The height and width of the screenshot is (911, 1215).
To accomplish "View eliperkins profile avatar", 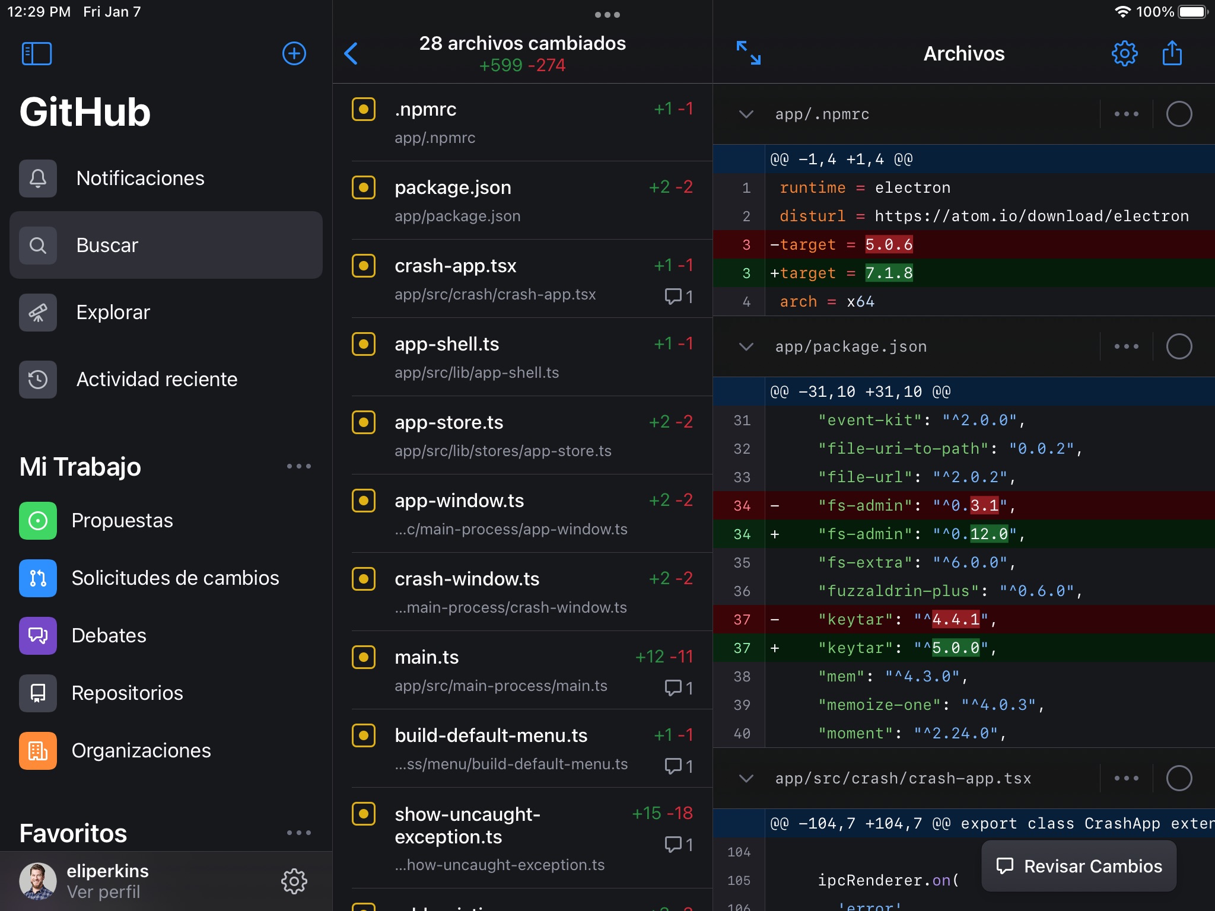I will click(x=38, y=881).
